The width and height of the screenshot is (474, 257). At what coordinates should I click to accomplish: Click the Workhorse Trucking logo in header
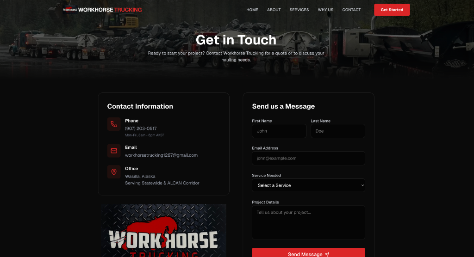point(70,10)
